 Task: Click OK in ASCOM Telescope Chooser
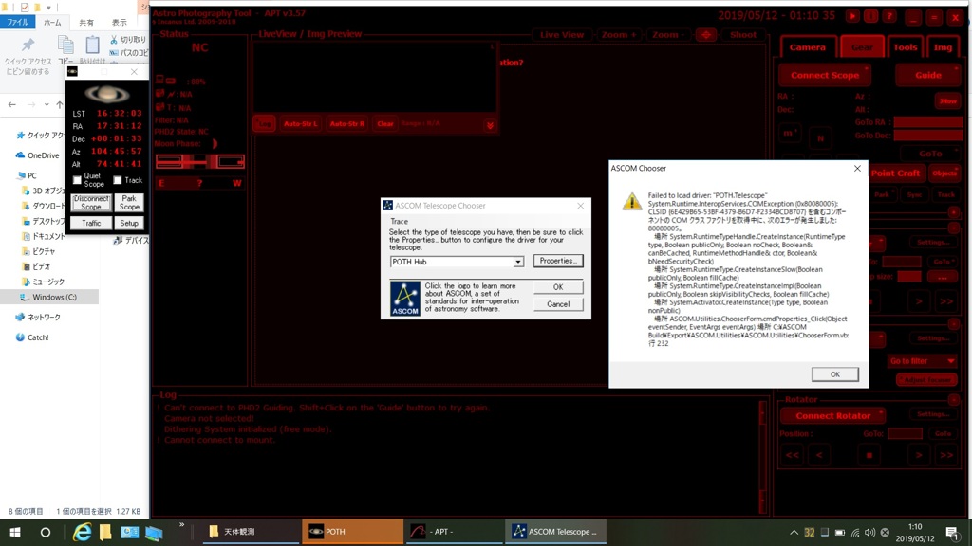[558, 286]
